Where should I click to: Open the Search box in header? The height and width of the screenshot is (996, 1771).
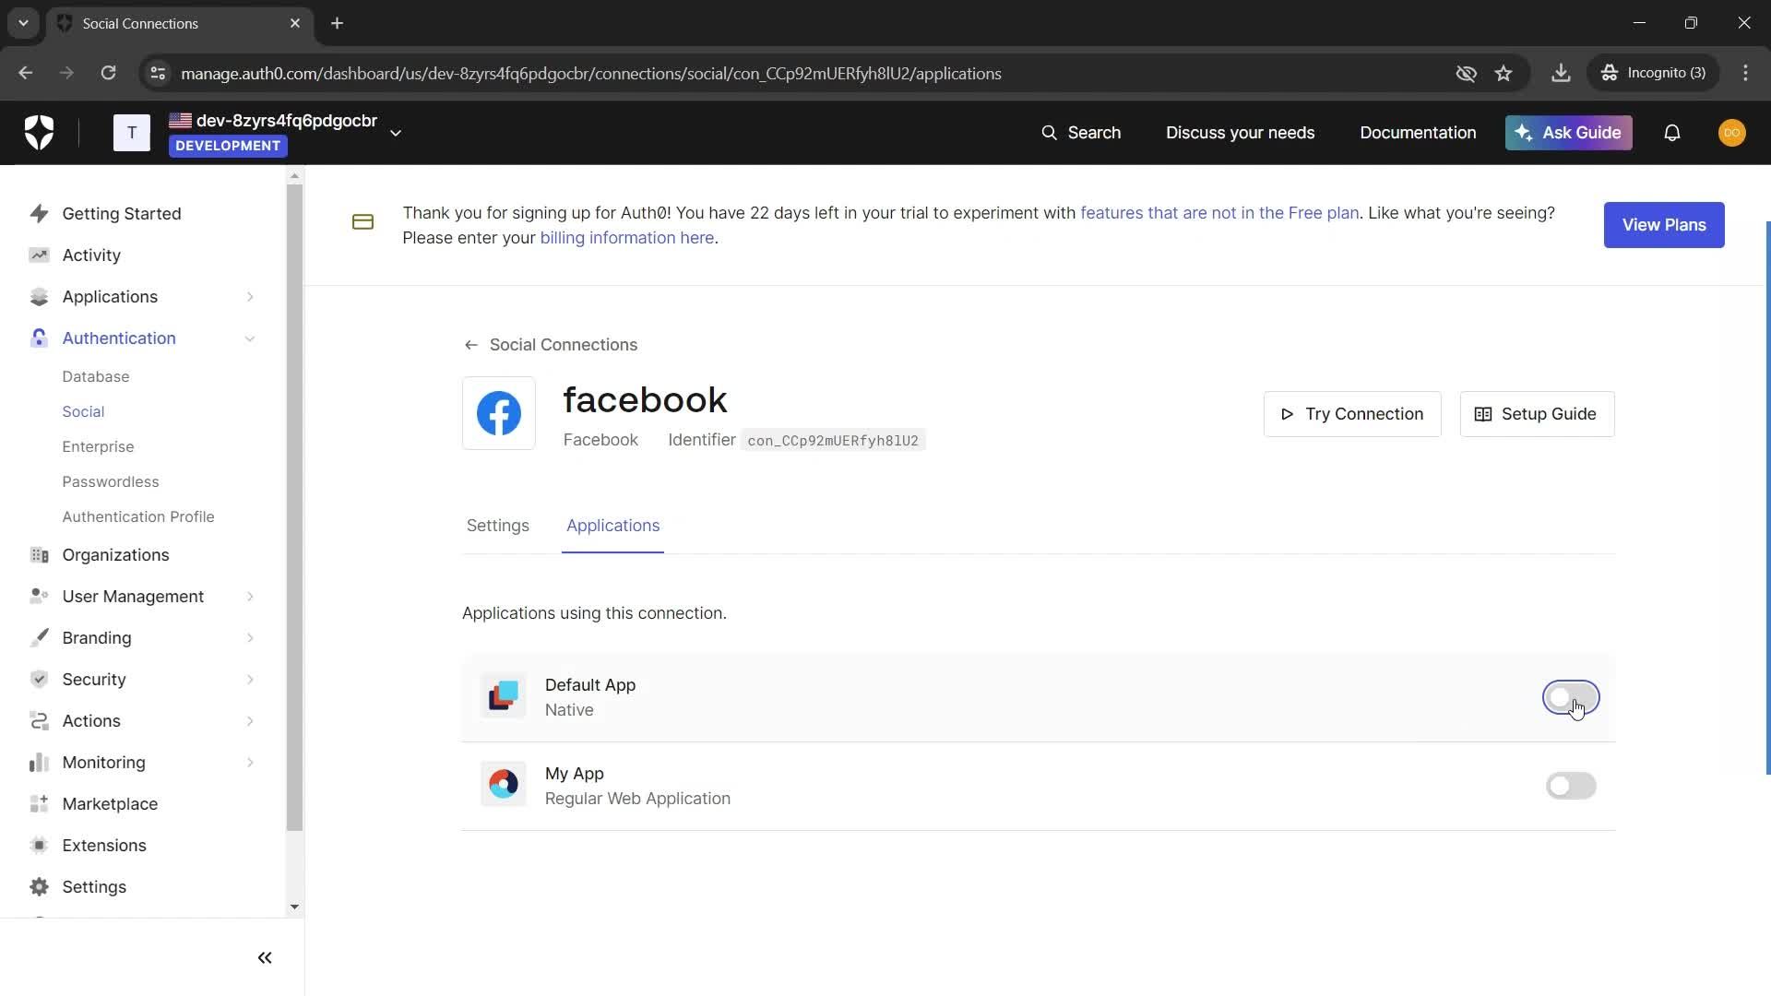point(1081,133)
